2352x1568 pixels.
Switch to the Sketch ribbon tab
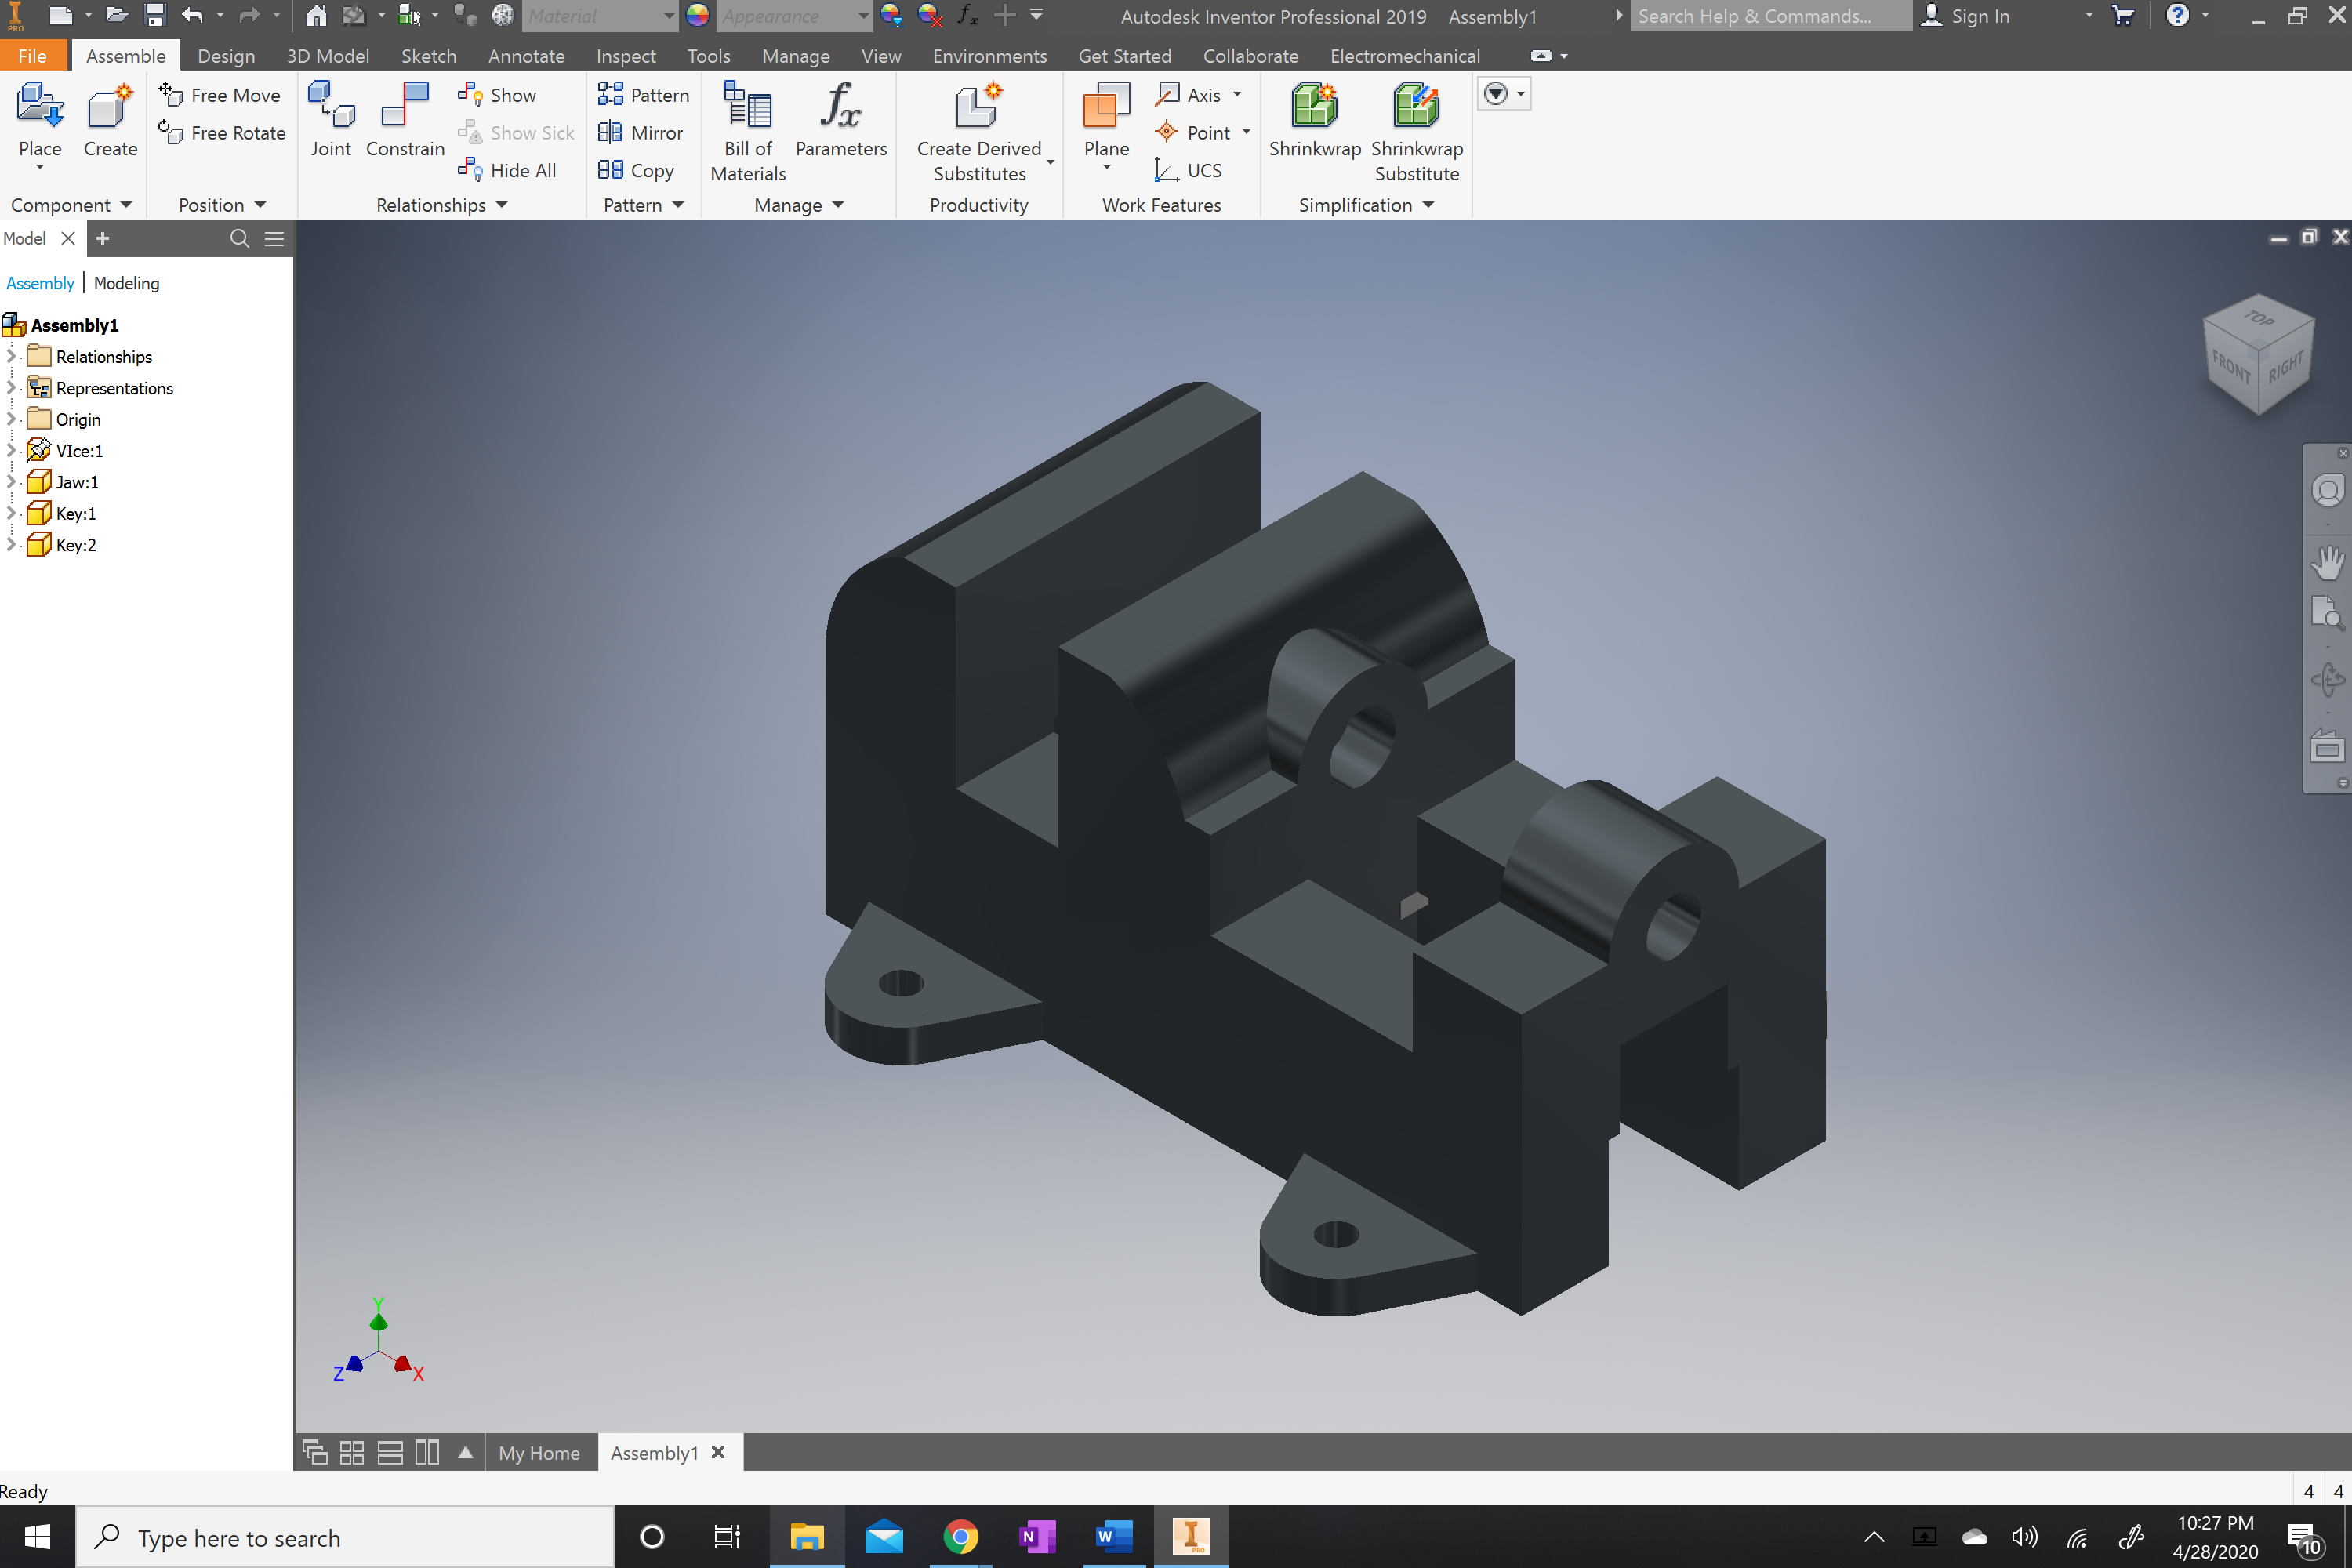(428, 56)
